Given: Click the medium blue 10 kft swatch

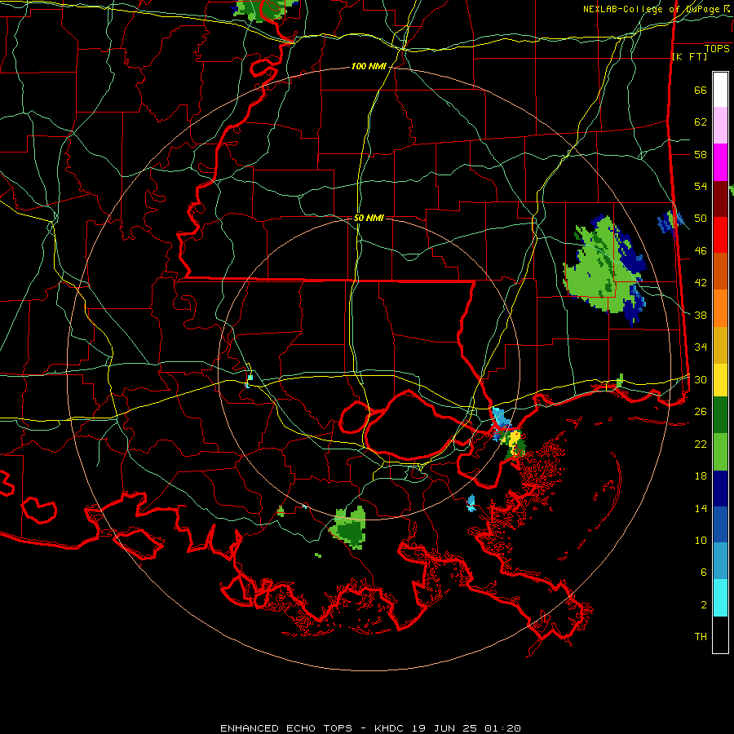Looking at the screenshot, I should 720,524.
